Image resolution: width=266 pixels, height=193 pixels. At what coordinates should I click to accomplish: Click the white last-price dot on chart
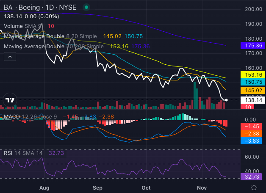[x=227, y=100]
